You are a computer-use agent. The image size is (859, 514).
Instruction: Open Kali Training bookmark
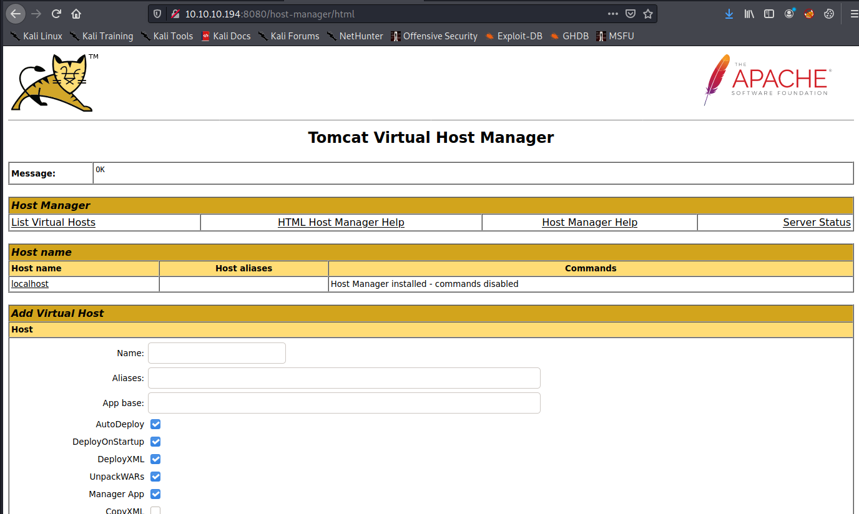coord(101,36)
